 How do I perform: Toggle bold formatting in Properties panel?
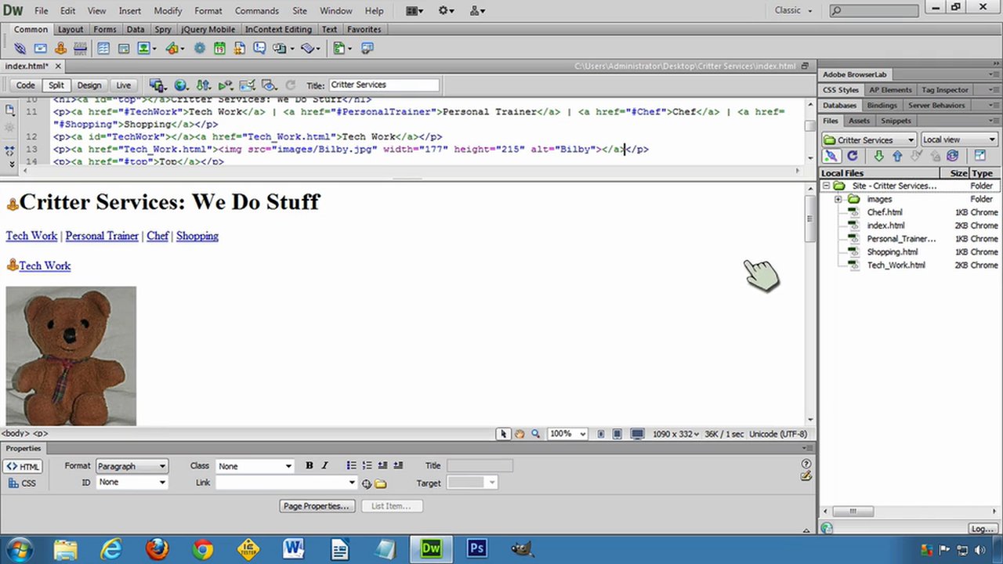(x=309, y=465)
